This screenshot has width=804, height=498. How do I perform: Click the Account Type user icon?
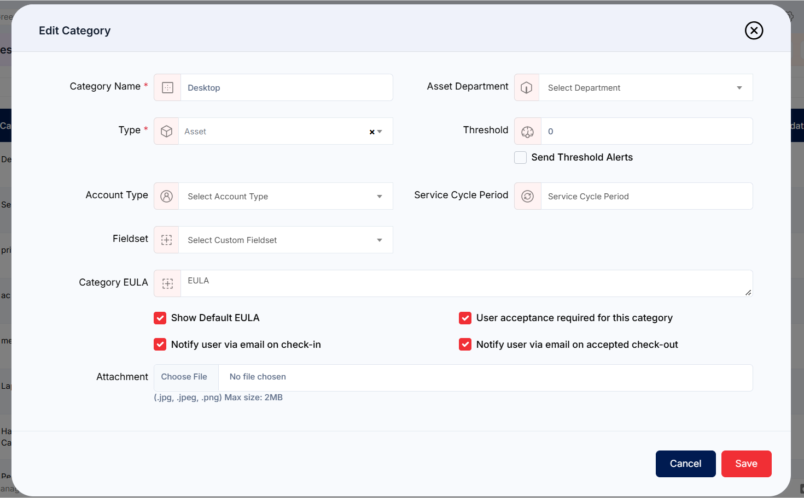167,196
